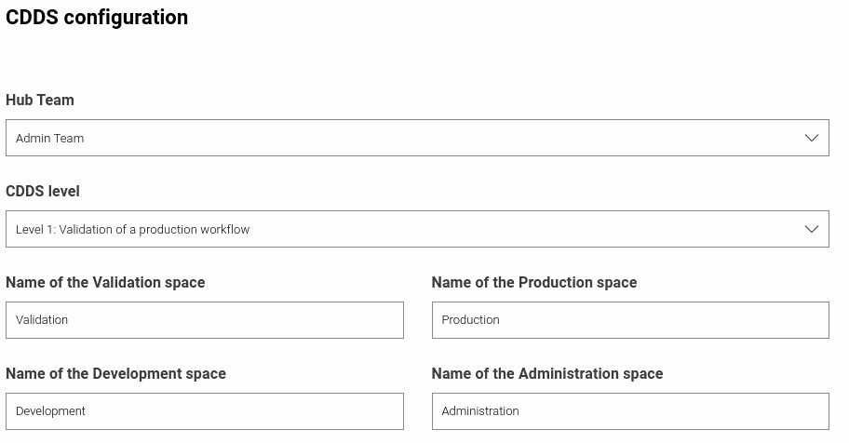
Task: Click the 'CDDS configuration' heading
Action: pos(97,18)
